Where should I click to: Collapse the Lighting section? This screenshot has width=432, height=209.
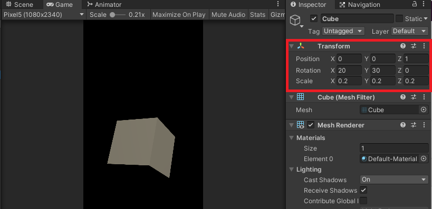pos(292,170)
